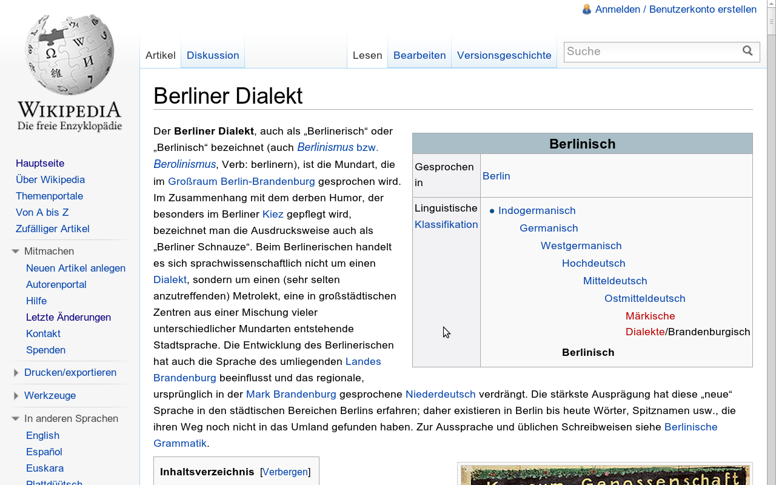Open Mark Brandenburg link
Viewport: 776px width, 485px height.
(291, 394)
